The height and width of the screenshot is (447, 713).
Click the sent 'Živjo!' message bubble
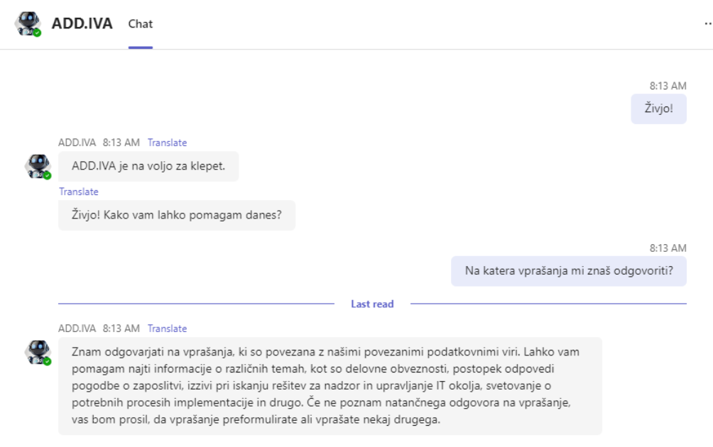tap(658, 109)
